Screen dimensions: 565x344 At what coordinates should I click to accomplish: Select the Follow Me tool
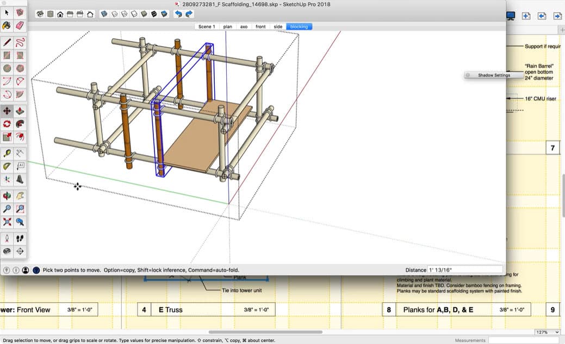coord(20,124)
